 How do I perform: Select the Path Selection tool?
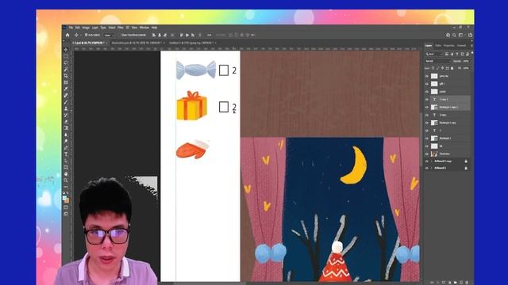pos(66,161)
